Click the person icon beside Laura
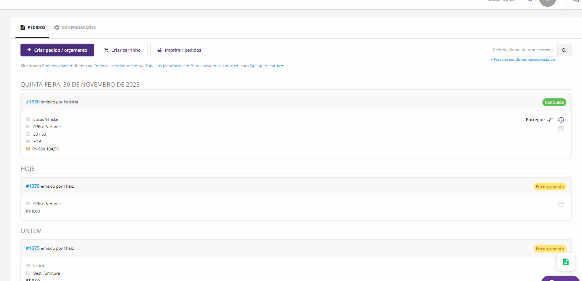 coord(28,266)
